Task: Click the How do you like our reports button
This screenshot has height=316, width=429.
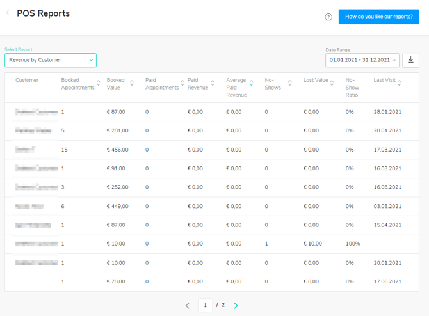Action: click(378, 17)
